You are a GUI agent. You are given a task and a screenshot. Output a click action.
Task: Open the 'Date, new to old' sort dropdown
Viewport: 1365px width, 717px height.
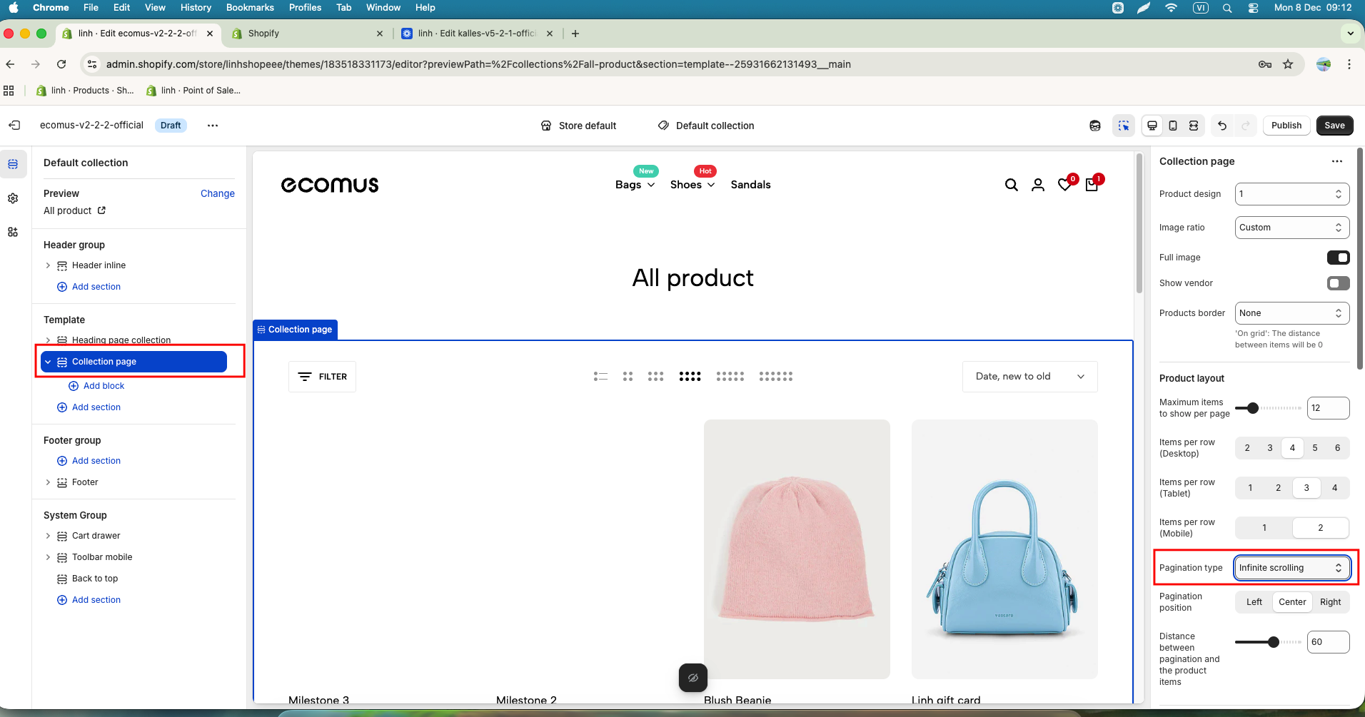tap(1029, 377)
